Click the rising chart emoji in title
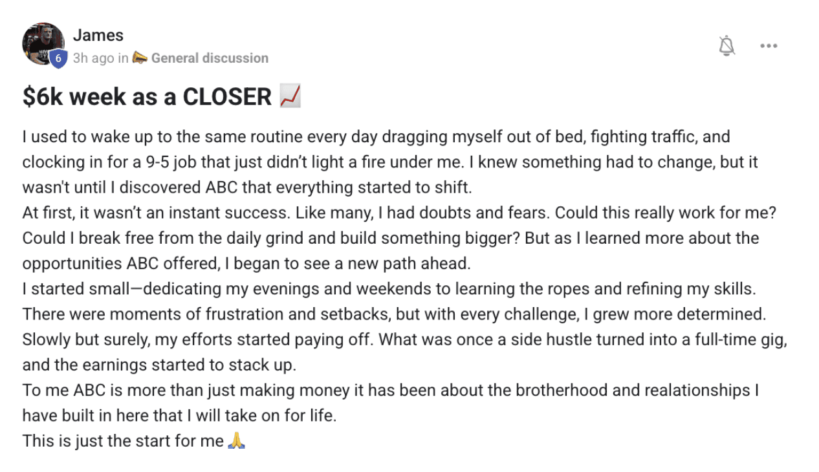Screen dimensions: 819x472 point(290,96)
